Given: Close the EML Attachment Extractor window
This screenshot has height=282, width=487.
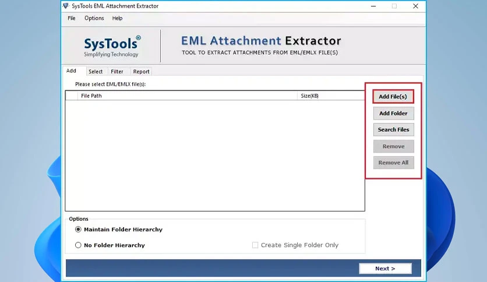Looking at the screenshot, I should point(415,6).
